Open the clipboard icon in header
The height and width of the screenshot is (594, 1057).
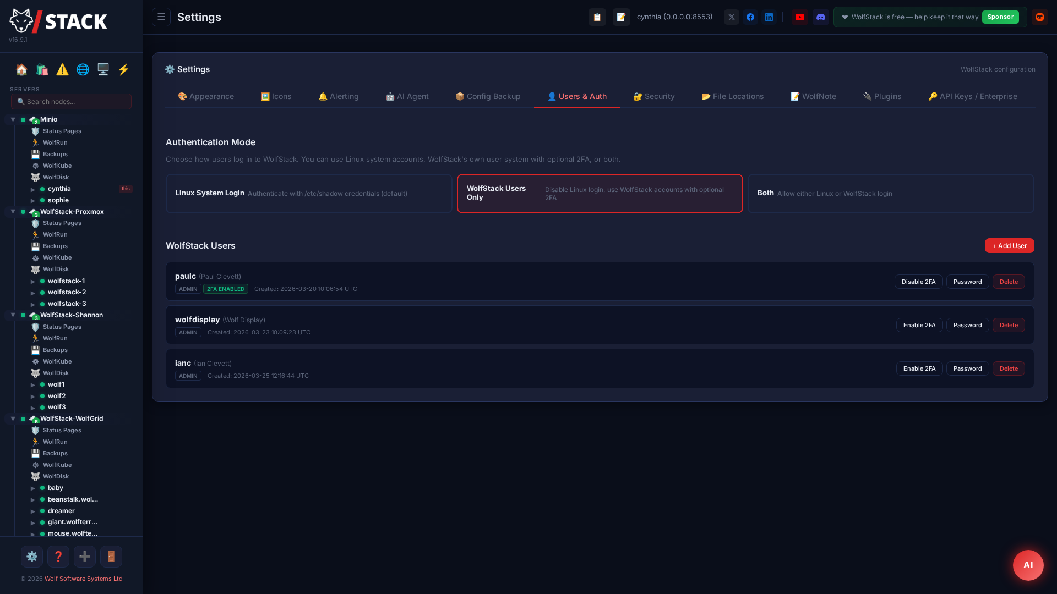pyautogui.click(x=597, y=17)
